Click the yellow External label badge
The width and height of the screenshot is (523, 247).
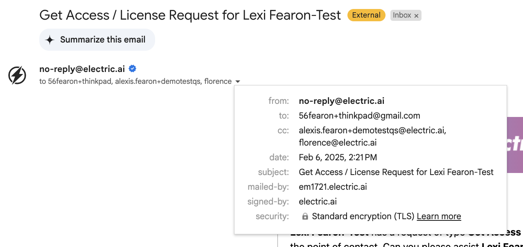pos(366,15)
